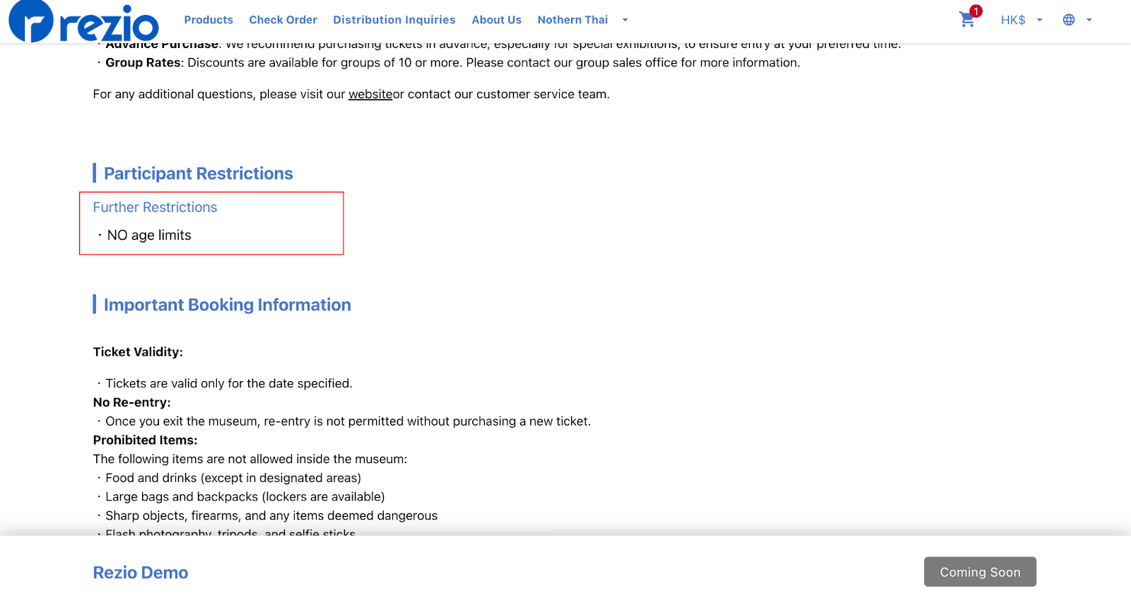This screenshot has width=1131, height=608.
Task: Click the Prohibited Items label
Action: pos(145,440)
